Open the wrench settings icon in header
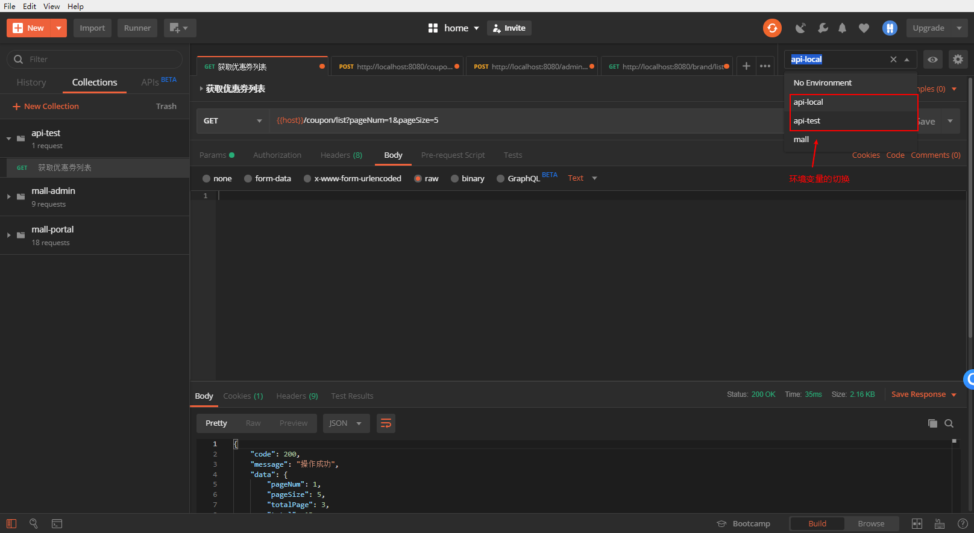 823,28
